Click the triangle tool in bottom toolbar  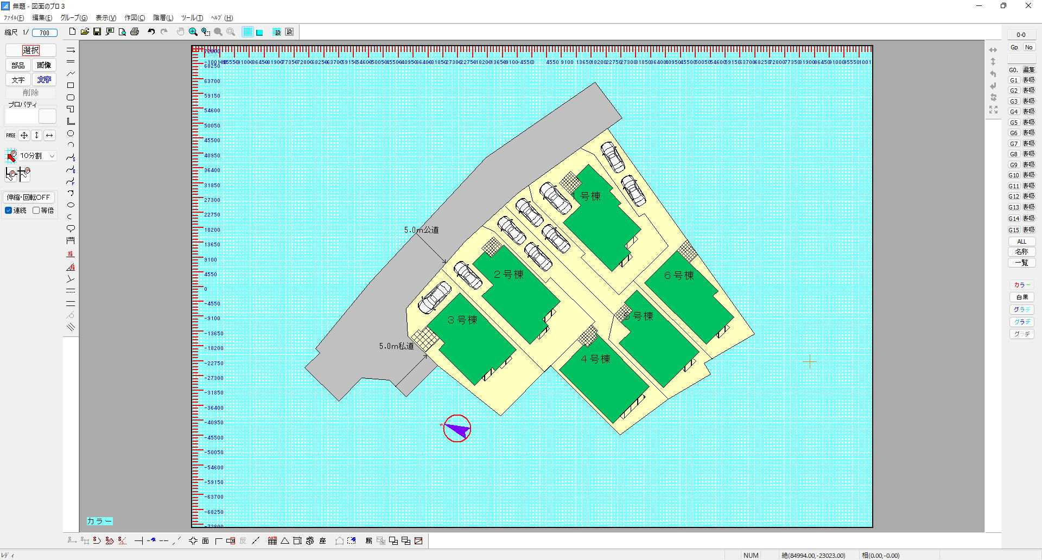coord(285,541)
